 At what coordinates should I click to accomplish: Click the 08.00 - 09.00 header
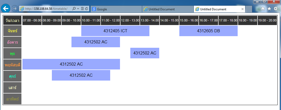[x=52, y=20]
